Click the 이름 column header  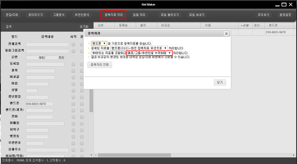tap(219, 26)
